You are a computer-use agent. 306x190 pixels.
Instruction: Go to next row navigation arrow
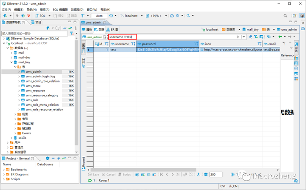click(172, 174)
